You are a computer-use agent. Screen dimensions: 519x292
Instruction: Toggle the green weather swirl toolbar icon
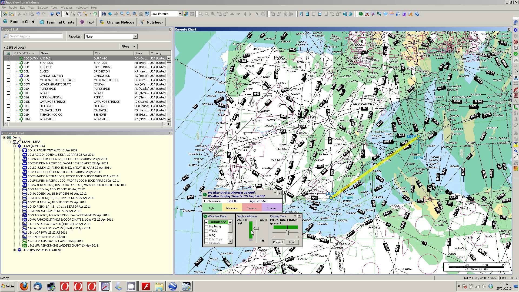361,14
